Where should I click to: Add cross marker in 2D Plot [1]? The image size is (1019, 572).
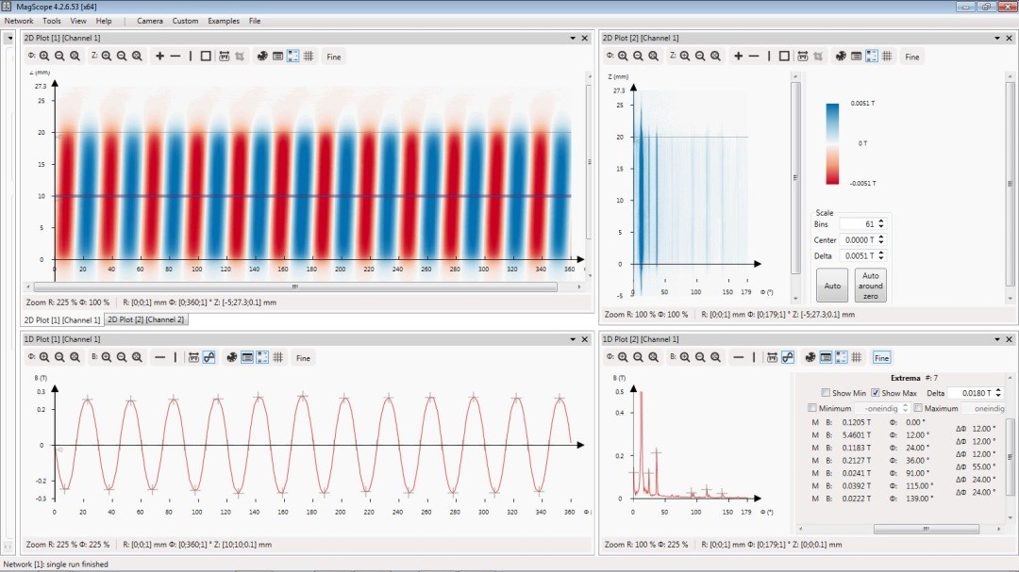159,57
